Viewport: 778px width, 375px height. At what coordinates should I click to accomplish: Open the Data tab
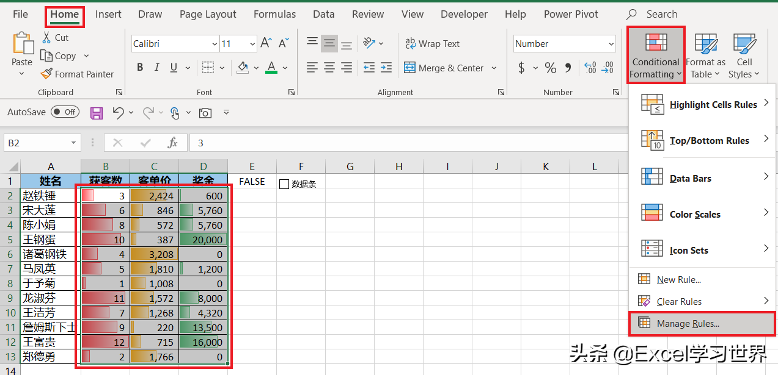coord(323,14)
